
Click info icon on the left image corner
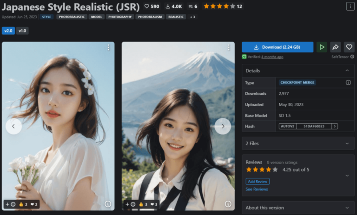108,204
